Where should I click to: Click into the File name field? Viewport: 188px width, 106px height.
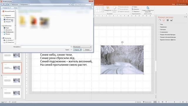[46, 47]
